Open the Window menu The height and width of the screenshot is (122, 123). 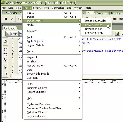click(x=79, y=8)
